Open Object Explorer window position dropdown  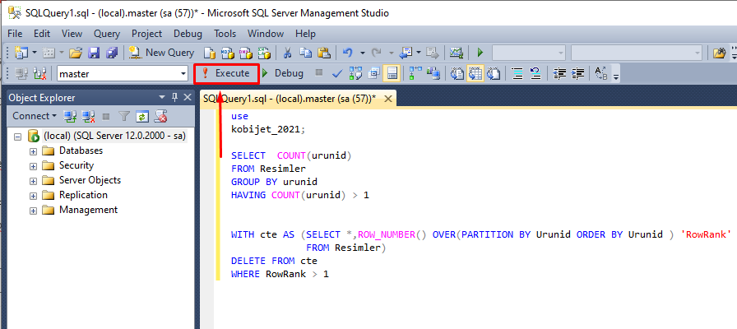[162, 97]
